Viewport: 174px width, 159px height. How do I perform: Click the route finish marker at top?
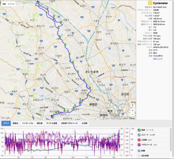coord(38,1)
